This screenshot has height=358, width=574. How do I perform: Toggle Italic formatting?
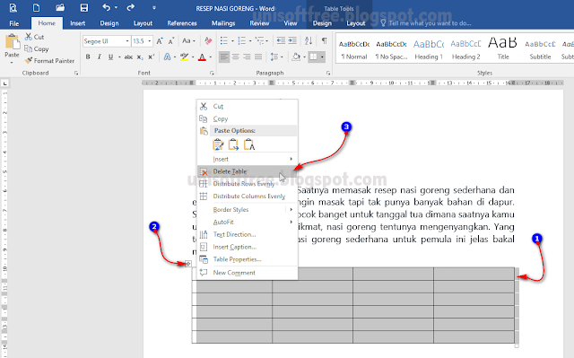pos(100,57)
